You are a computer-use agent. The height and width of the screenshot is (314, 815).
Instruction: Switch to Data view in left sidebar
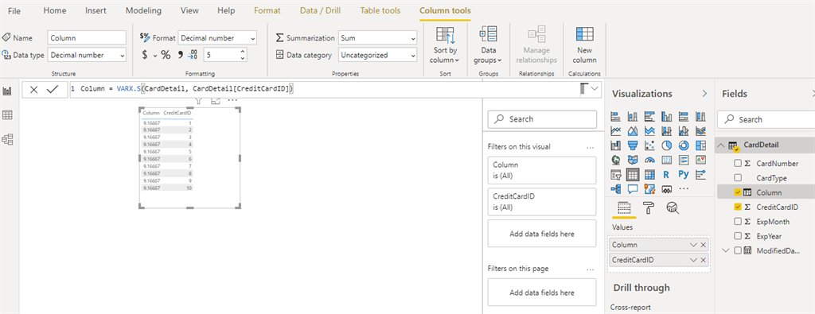[7, 114]
